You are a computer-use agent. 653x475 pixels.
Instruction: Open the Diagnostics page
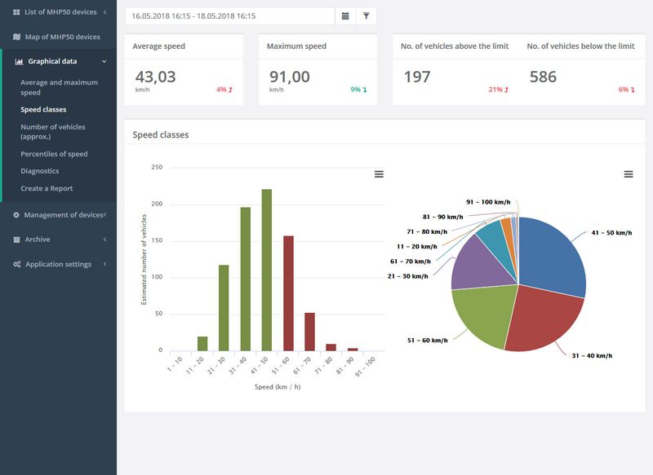39,171
